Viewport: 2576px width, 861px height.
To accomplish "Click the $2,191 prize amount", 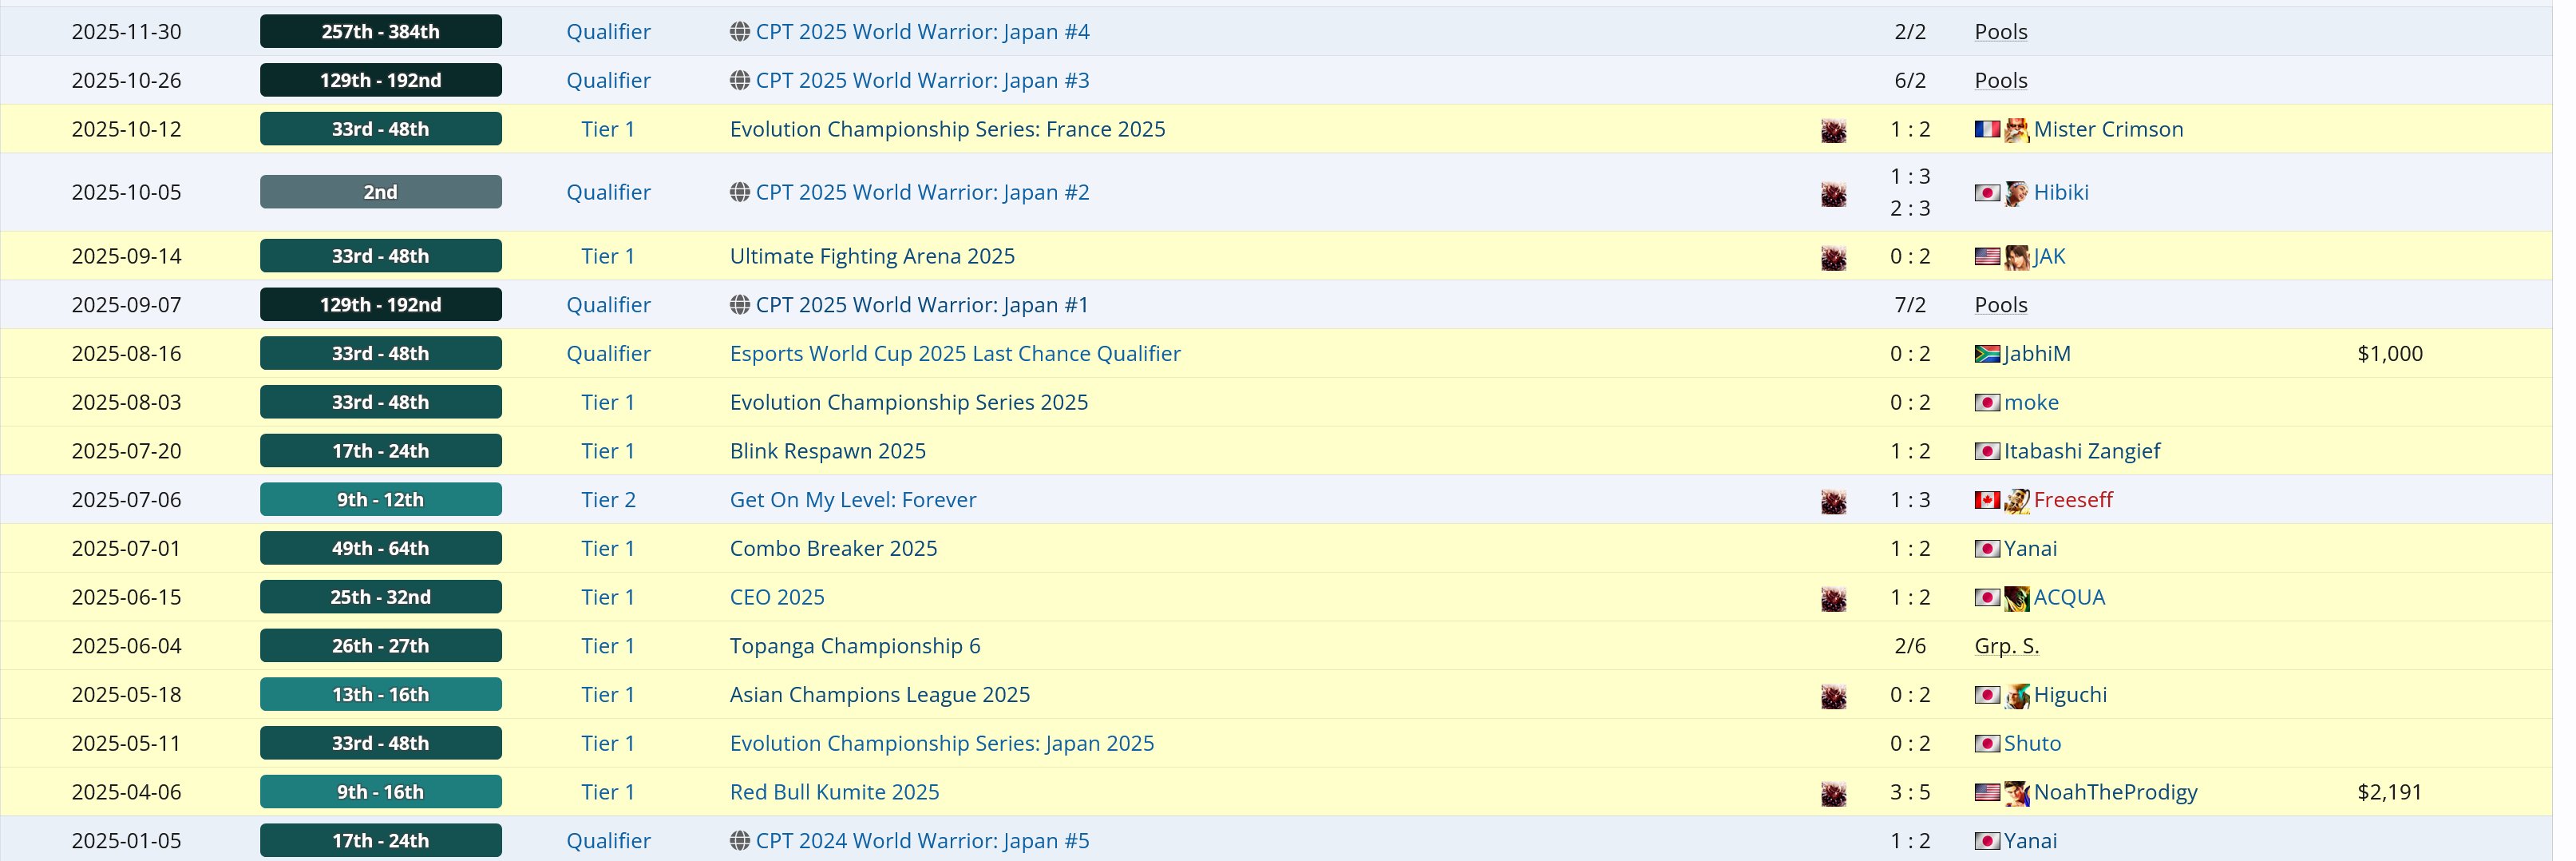I will (x=2389, y=792).
